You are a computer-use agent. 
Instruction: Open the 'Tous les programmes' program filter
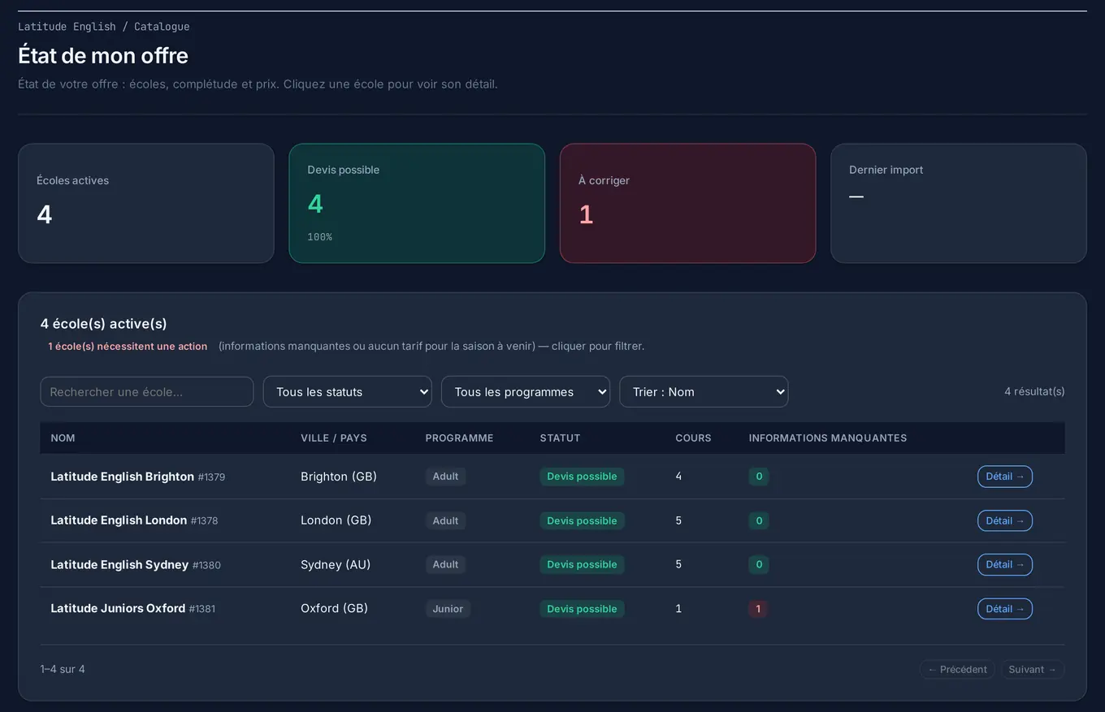point(526,391)
